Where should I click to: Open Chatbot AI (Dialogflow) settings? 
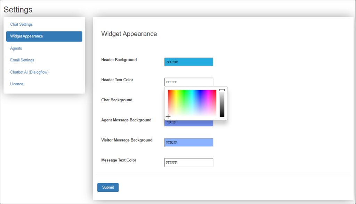pos(29,72)
